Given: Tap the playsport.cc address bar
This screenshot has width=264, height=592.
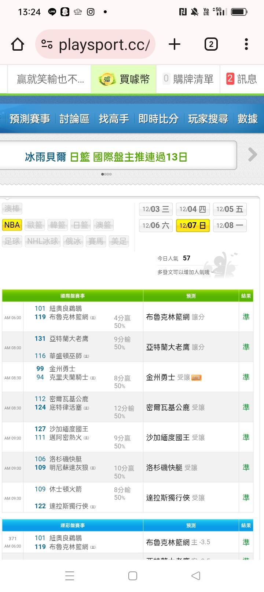Looking at the screenshot, I should coord(103,44).
